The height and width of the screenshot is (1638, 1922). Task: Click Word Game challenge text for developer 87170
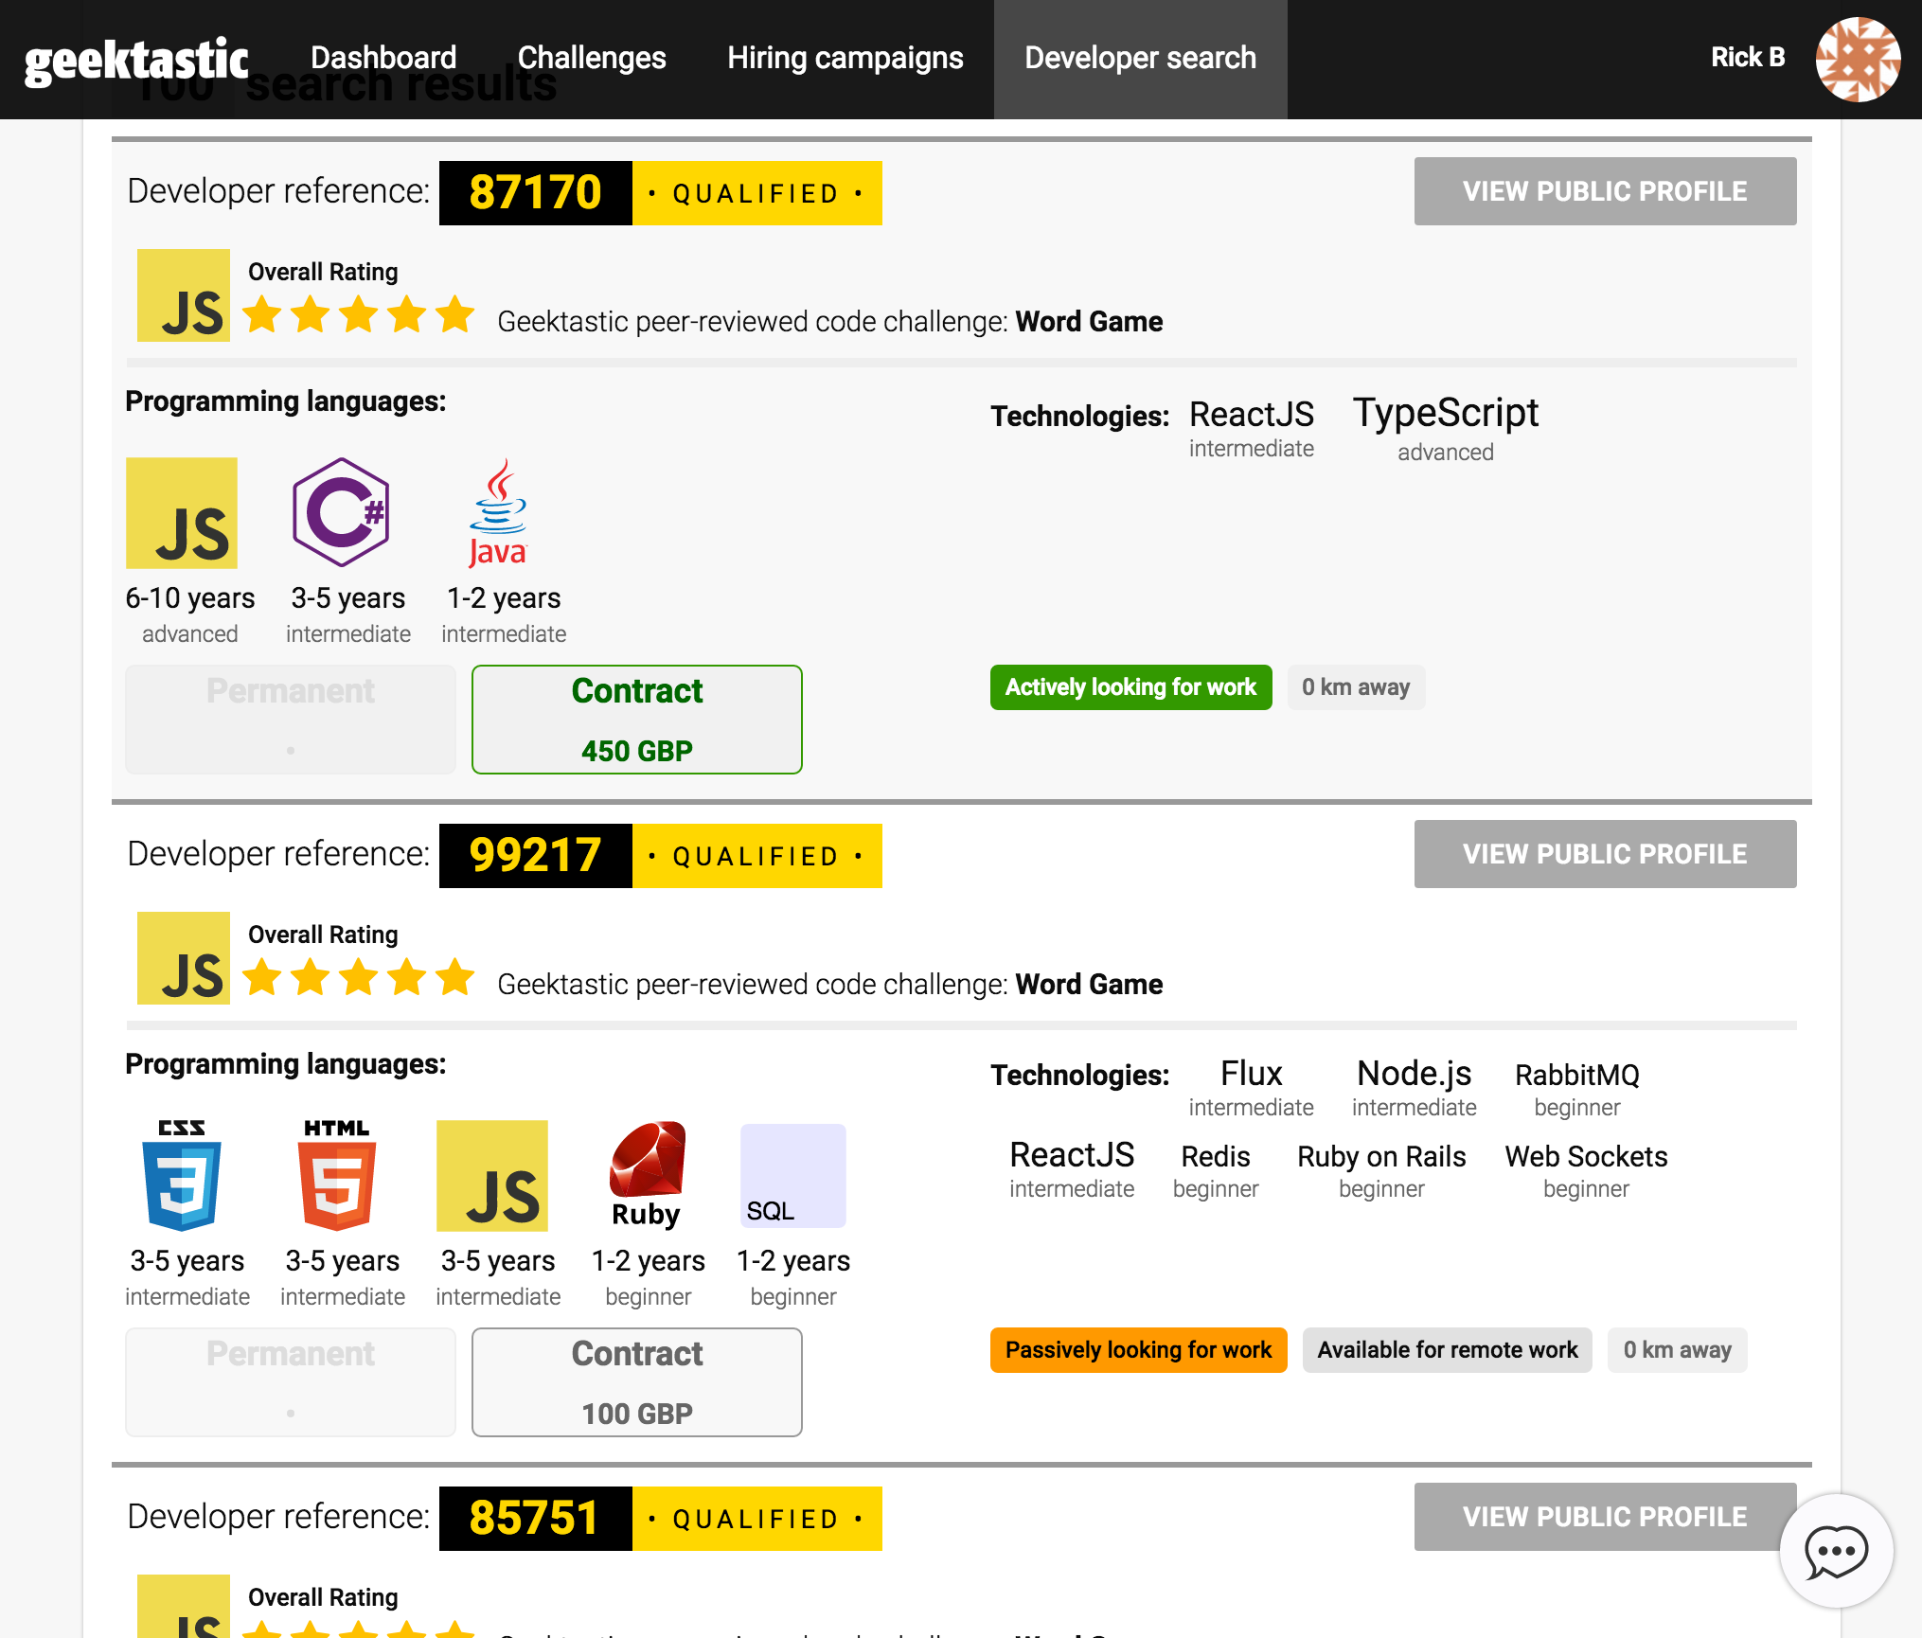point(1089,322)
